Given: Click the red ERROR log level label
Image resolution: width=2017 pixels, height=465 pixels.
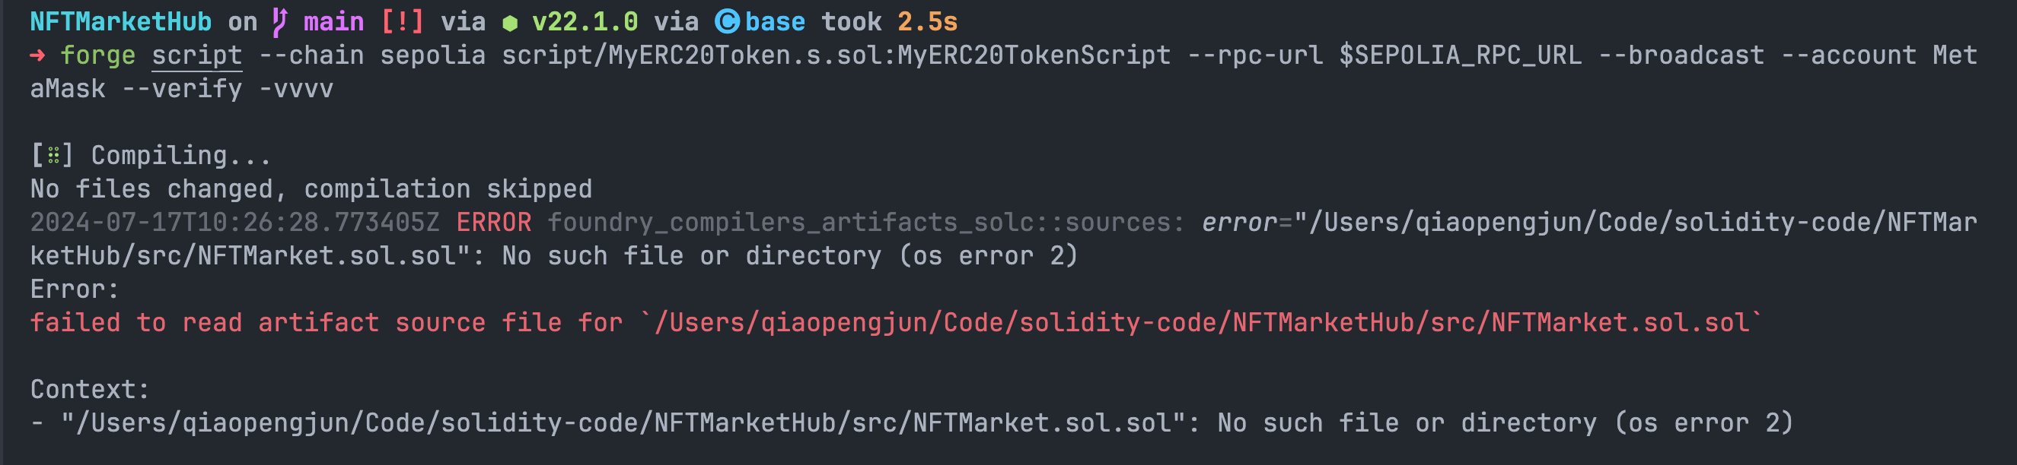Looking at the screenshot, I should [x=494, y=223].
